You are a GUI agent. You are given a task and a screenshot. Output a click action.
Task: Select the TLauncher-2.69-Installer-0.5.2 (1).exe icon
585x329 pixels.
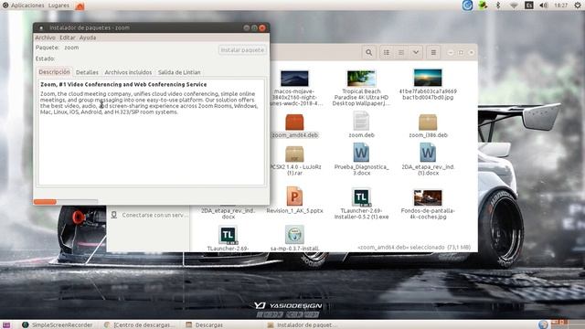[361, 197]
